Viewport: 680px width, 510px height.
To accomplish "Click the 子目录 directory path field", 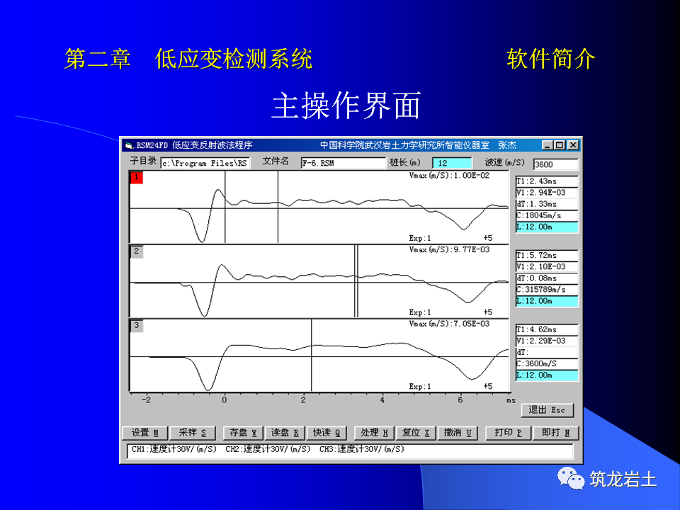I will click(205, 163).
